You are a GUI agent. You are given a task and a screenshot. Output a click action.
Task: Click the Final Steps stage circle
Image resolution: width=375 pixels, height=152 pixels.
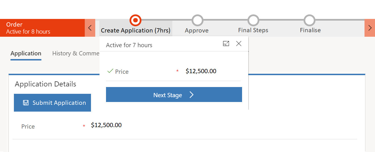pyautogui.click(x=253, y=20)
